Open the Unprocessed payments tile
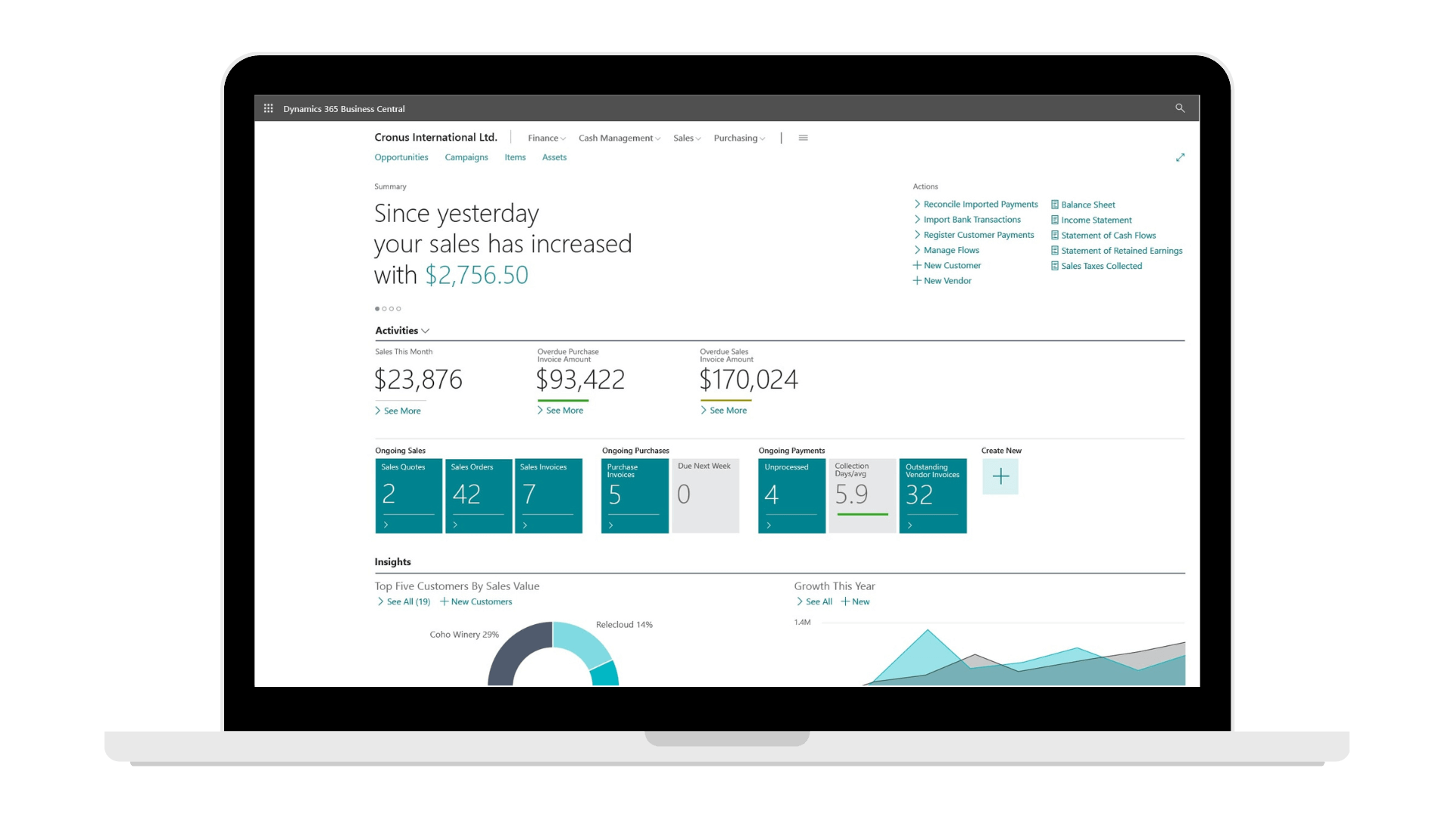1454x818 pixels. coord(791,495)
